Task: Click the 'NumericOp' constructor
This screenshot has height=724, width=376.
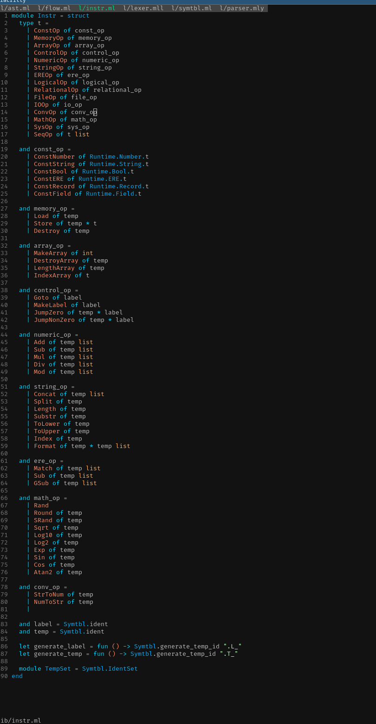Action: pos(51,60)
